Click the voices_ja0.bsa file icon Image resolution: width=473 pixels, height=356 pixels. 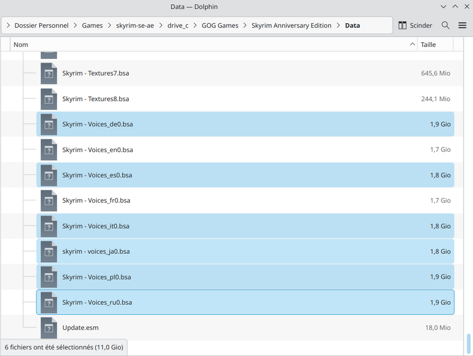click(49, 251)
